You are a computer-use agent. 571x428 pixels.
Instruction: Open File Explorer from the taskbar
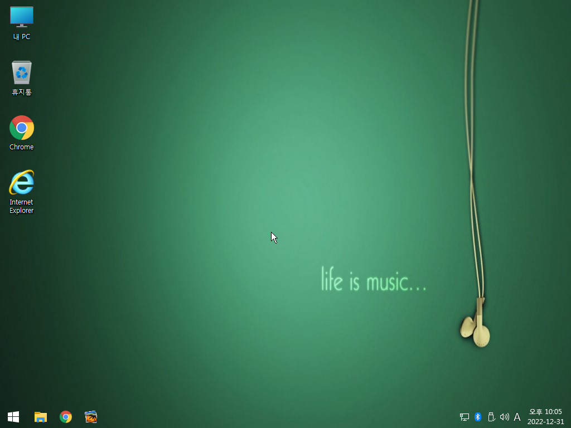pyautogui.click(x=40, y=417)
